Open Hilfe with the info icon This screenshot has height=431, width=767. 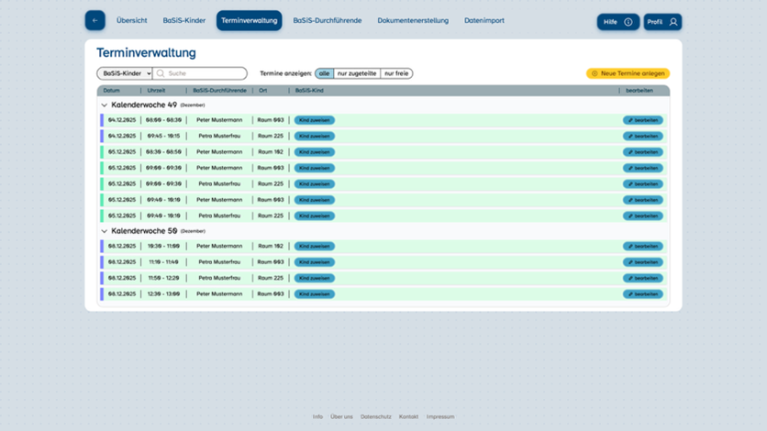coord(628,22)
